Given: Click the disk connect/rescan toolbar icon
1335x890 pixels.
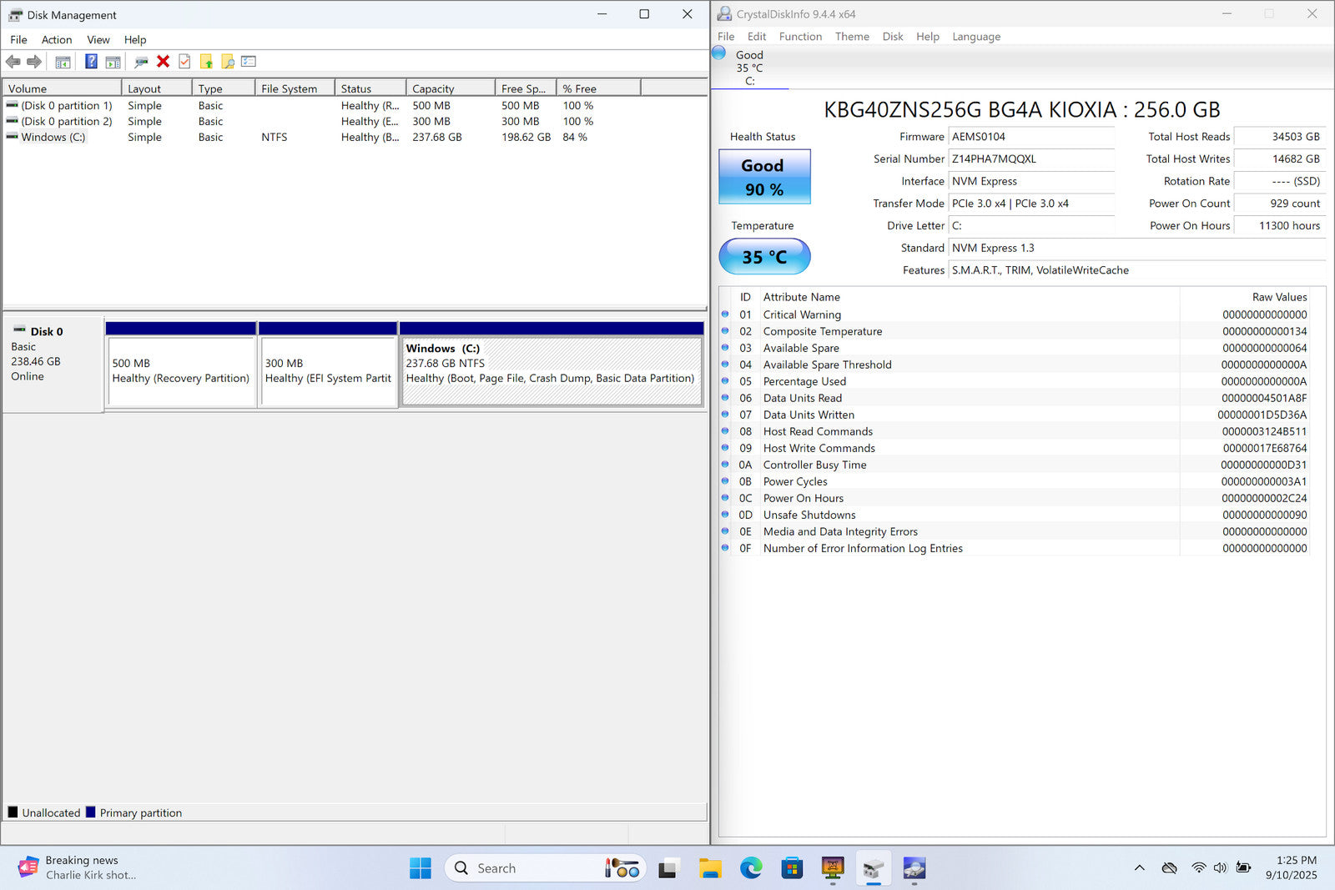Looking at the screenshot, I should pyautogui.click(x=141, y=62).
